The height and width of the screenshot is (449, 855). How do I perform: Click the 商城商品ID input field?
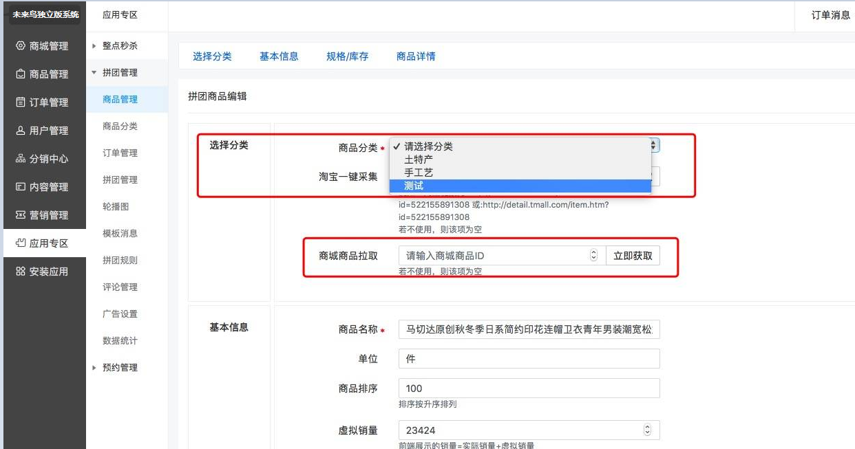pos(502,256)
